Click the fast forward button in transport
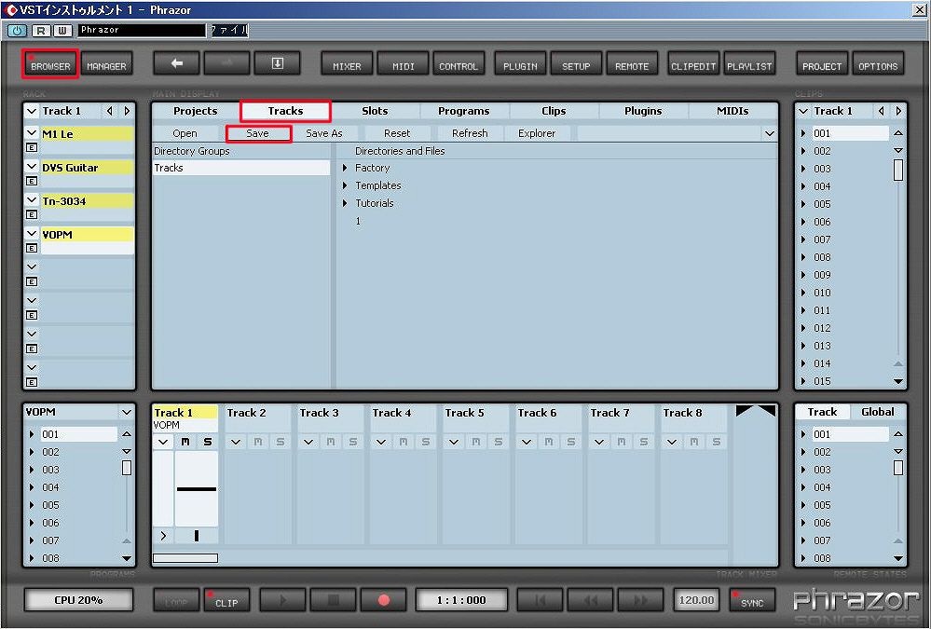Screen dimensions: 931x629 [x=640, y=600]
